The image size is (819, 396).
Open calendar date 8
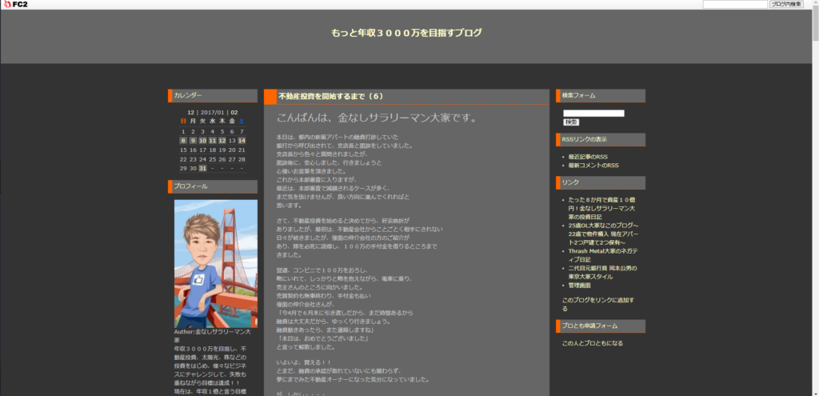pos(183,140)
